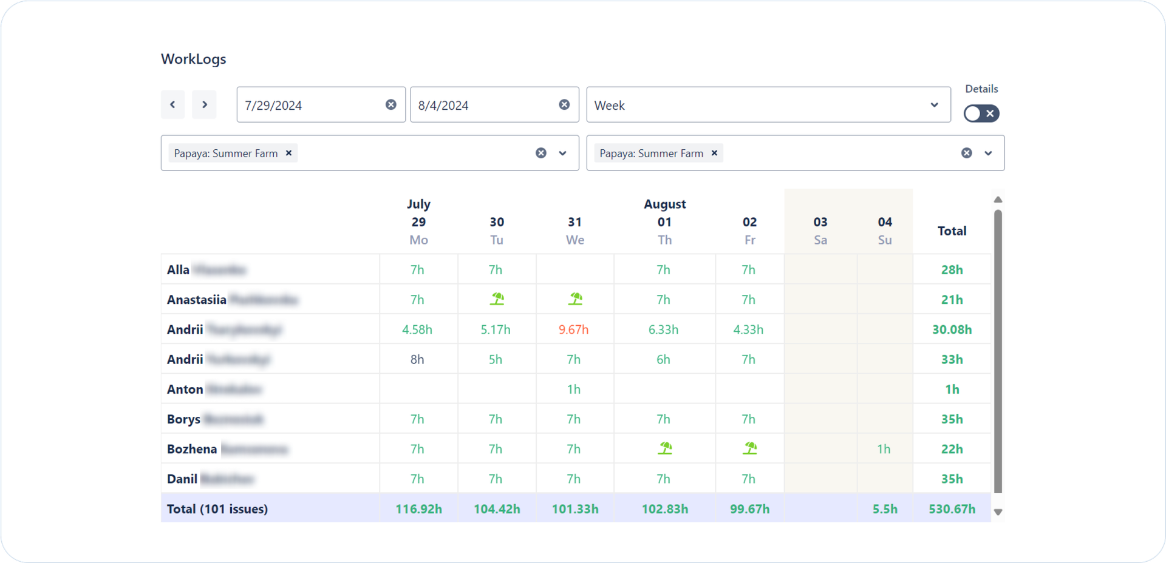Click Monday total 116.92h
This screenshot has height=563, width=1166.
coord(419,509)
